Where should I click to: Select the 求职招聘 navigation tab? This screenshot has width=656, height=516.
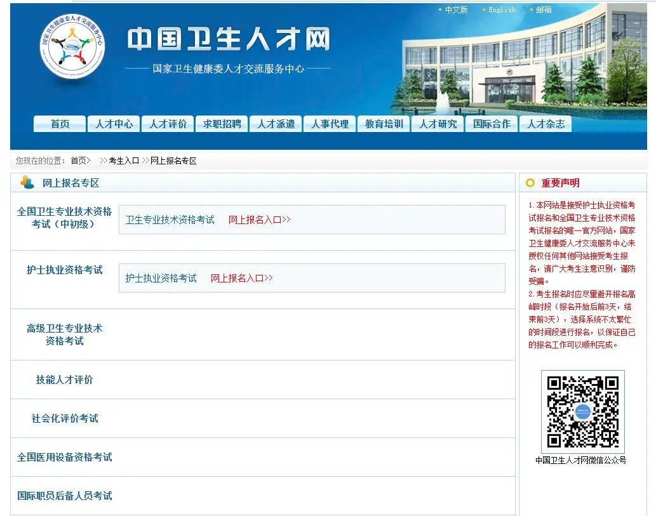[221, 124]
